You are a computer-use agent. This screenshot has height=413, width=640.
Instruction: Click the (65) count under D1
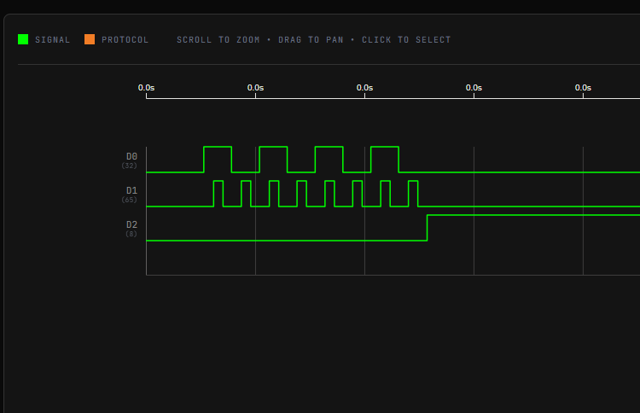coord(129,200)
